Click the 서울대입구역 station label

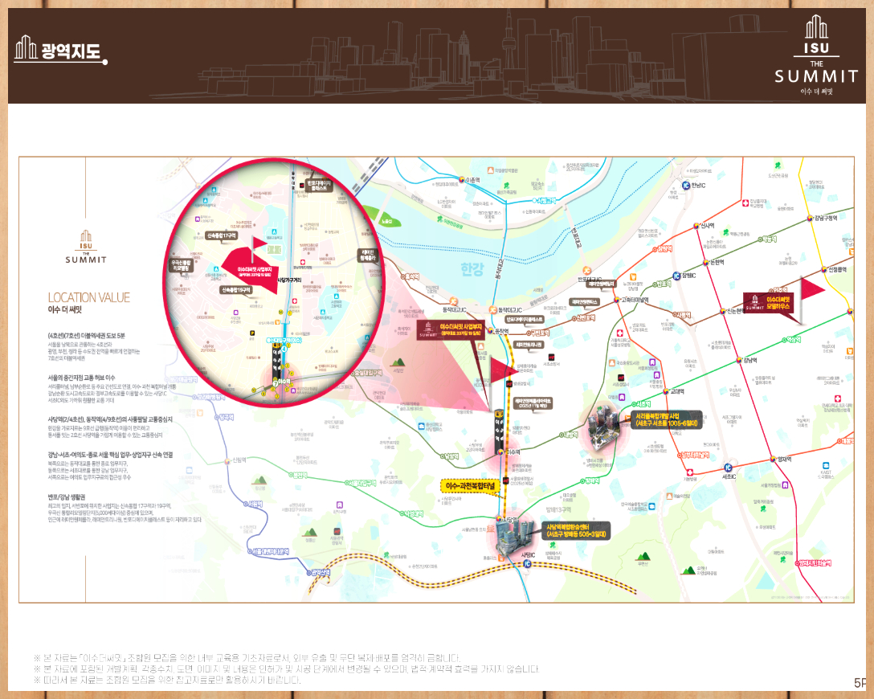pos(362,483)
